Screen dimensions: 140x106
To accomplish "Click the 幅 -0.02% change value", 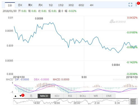I will point(70,11).
